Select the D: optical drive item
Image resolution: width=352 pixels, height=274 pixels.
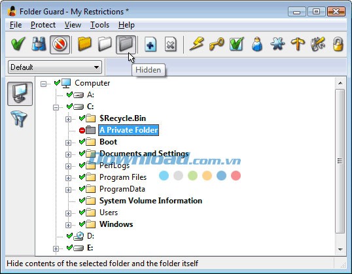click(90, 236)
